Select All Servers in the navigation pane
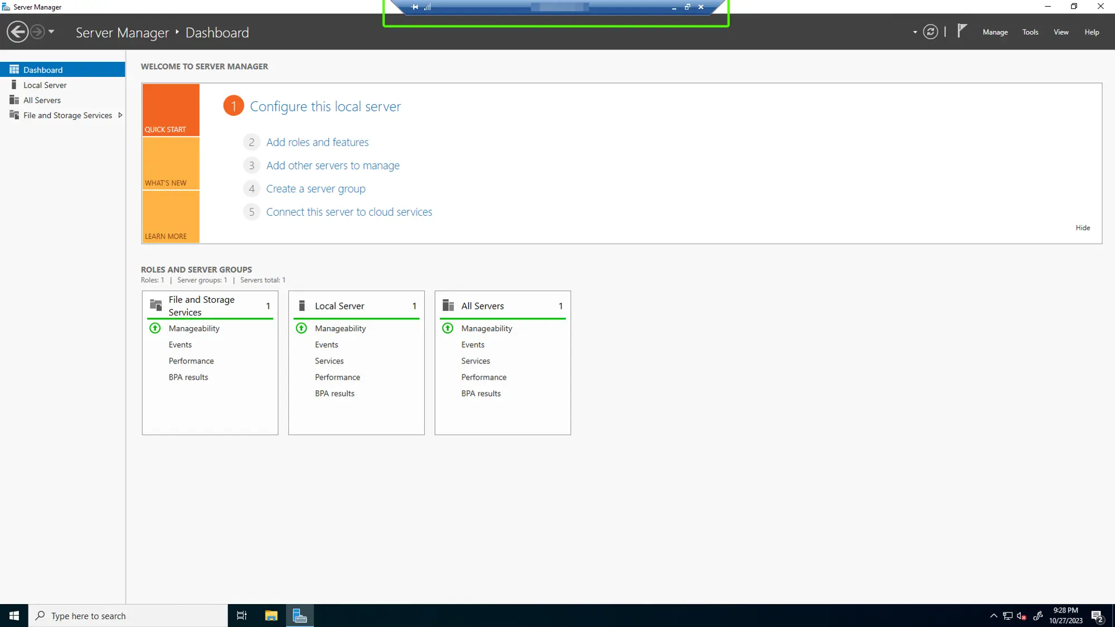 (42, 100)
